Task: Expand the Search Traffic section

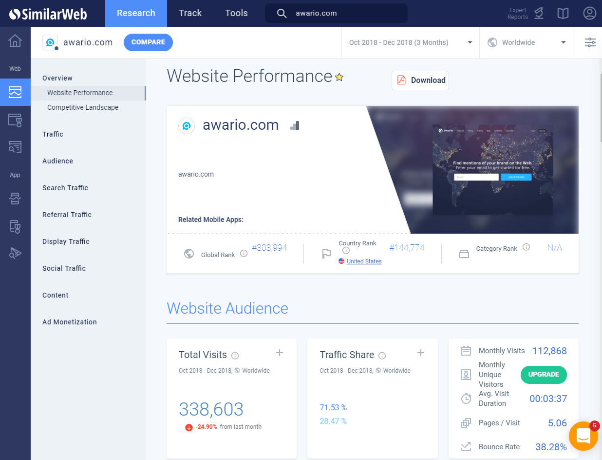Action: [x=65, y=188]
